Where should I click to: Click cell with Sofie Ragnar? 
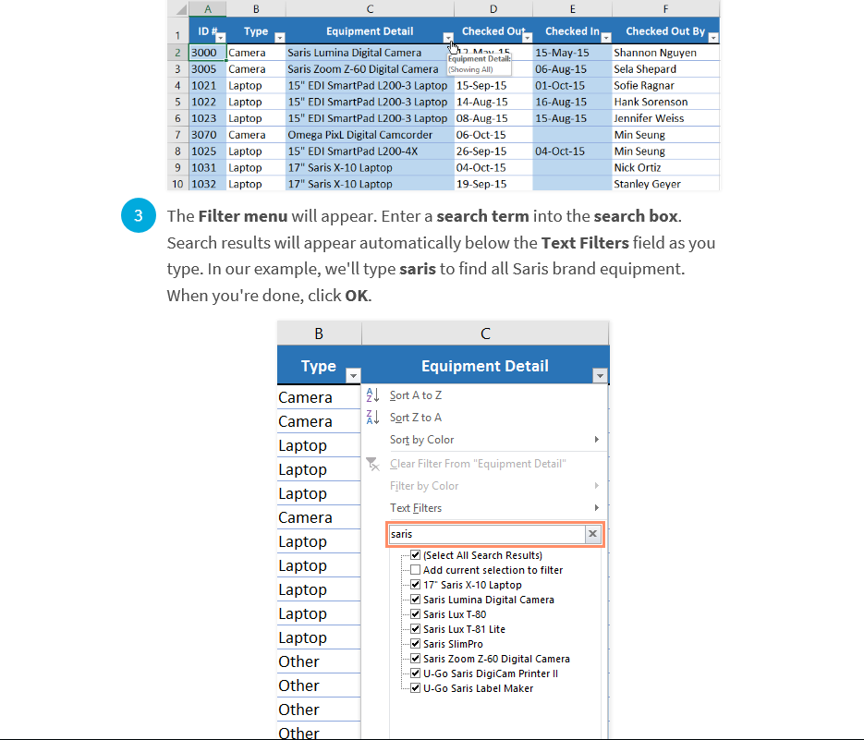[x=665, y=85]
